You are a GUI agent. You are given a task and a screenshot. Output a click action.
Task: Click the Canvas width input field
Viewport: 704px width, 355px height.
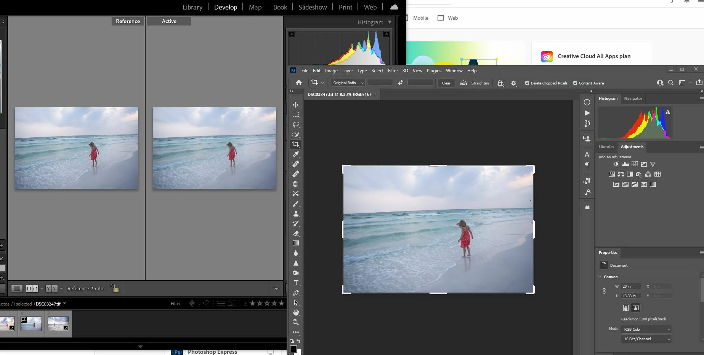click(631, 286)
